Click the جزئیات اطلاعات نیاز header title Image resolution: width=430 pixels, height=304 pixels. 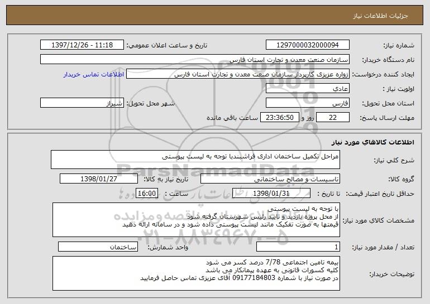[380, 16]
